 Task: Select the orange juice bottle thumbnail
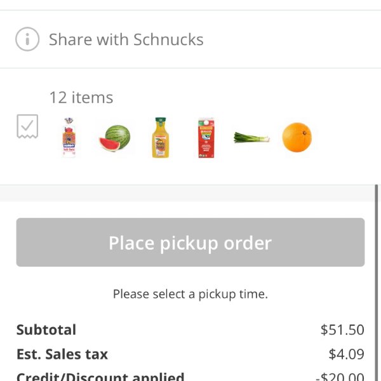point(161,138)
